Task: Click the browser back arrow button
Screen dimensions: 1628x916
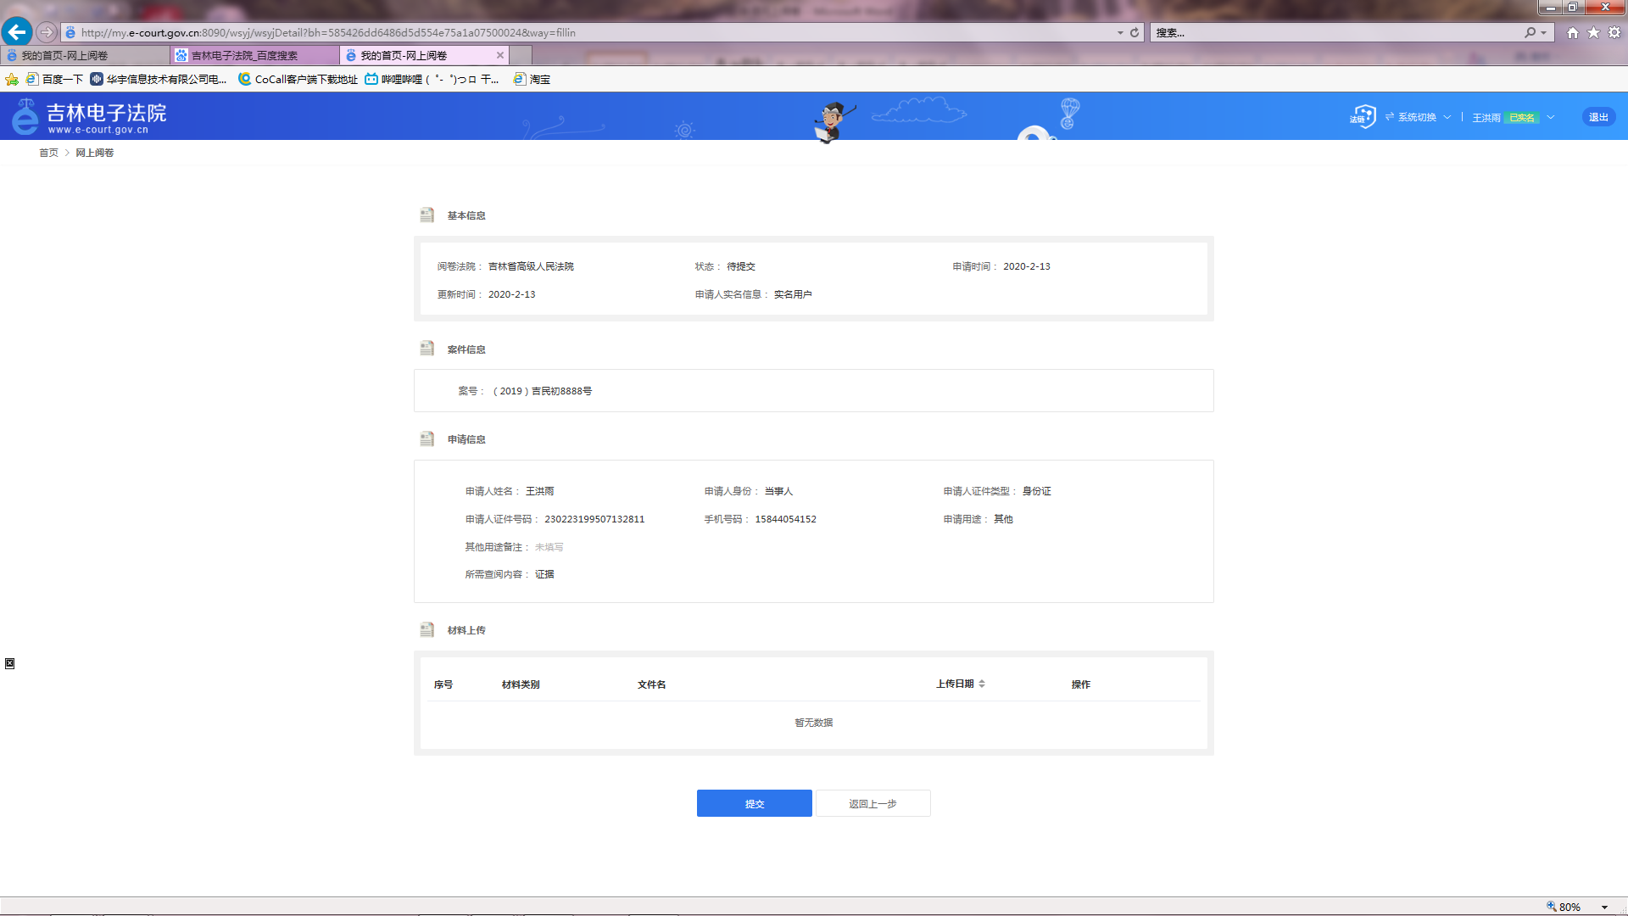Action: (16, 32)
